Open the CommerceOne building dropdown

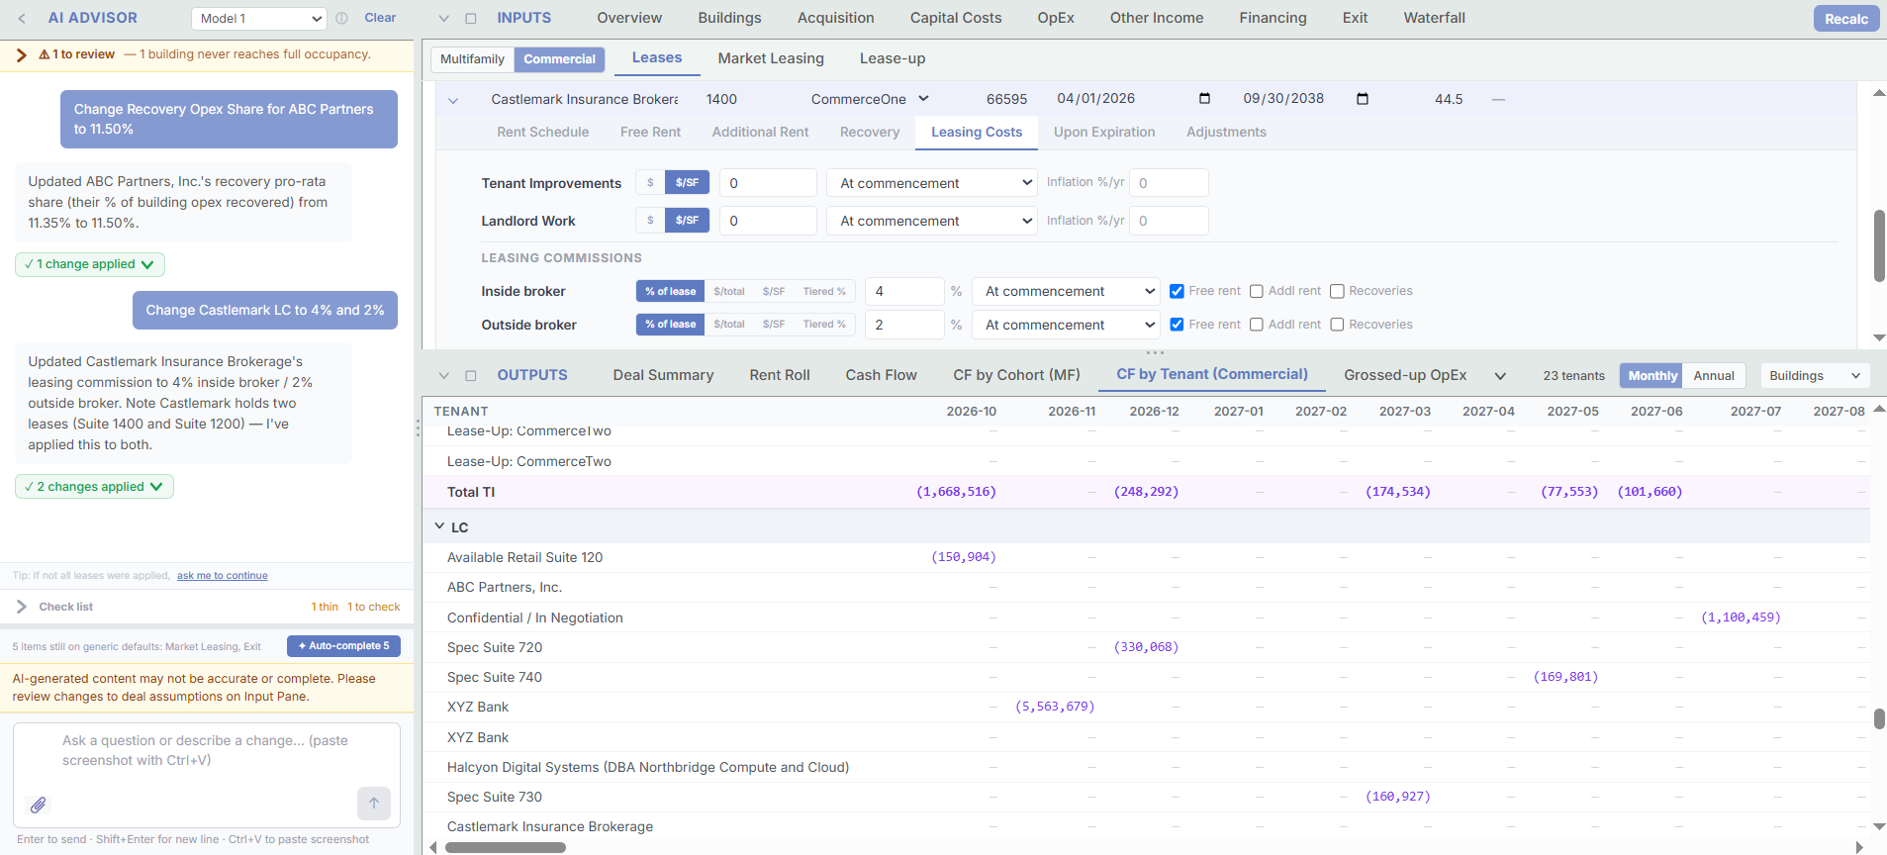870,99
